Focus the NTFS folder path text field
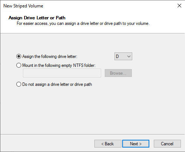 [62, 73]
